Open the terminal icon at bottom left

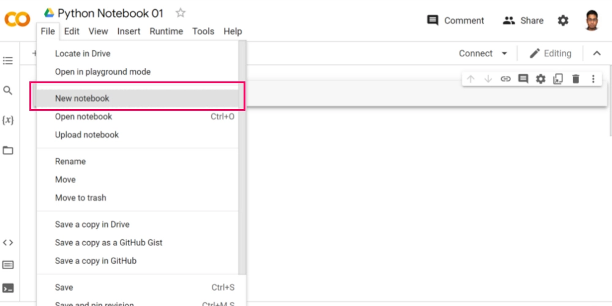8,288
